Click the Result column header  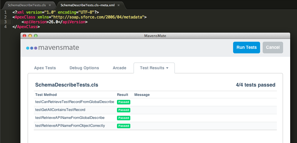tap(123, 95)
